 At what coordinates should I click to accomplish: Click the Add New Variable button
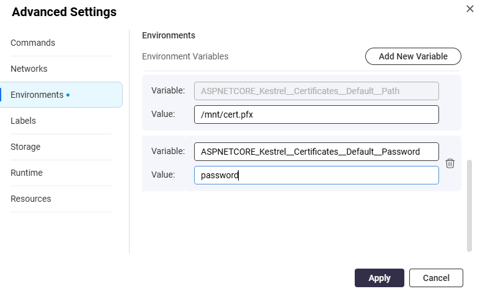click(413, 56)
